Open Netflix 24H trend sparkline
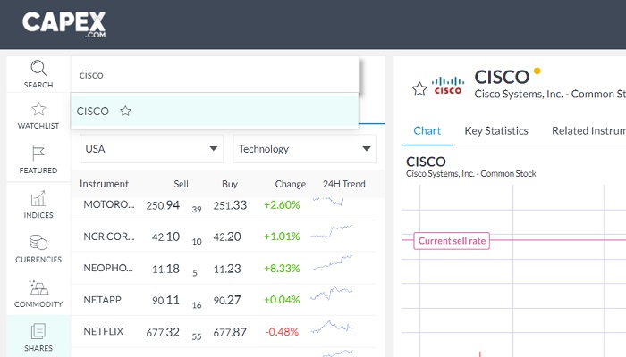The height and width of the screenshot is (357, 626). [332, 327]
